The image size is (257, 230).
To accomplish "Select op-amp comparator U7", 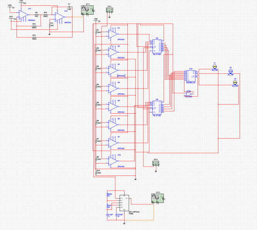I will point(113,143).
